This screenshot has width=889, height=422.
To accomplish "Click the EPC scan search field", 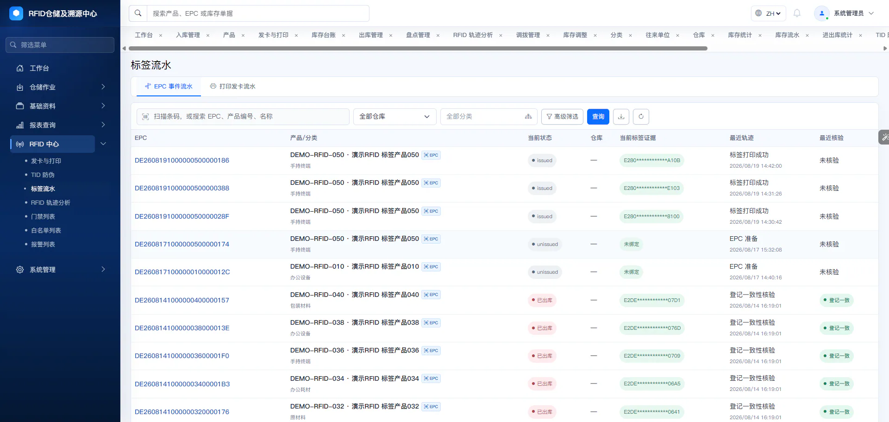I will 243,117.
